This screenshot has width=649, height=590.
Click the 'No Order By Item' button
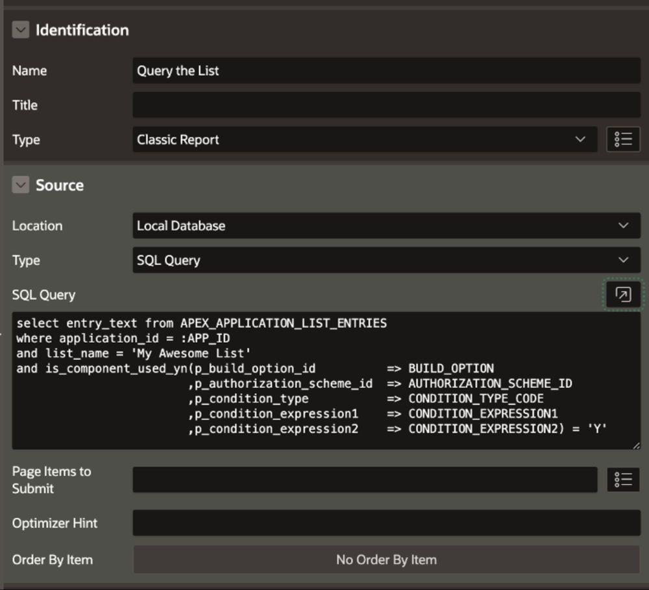click(386, 559)
